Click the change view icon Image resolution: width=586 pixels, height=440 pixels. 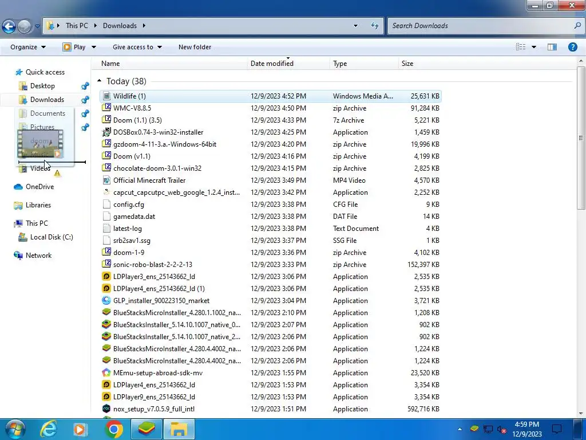(x=521, y=47)
